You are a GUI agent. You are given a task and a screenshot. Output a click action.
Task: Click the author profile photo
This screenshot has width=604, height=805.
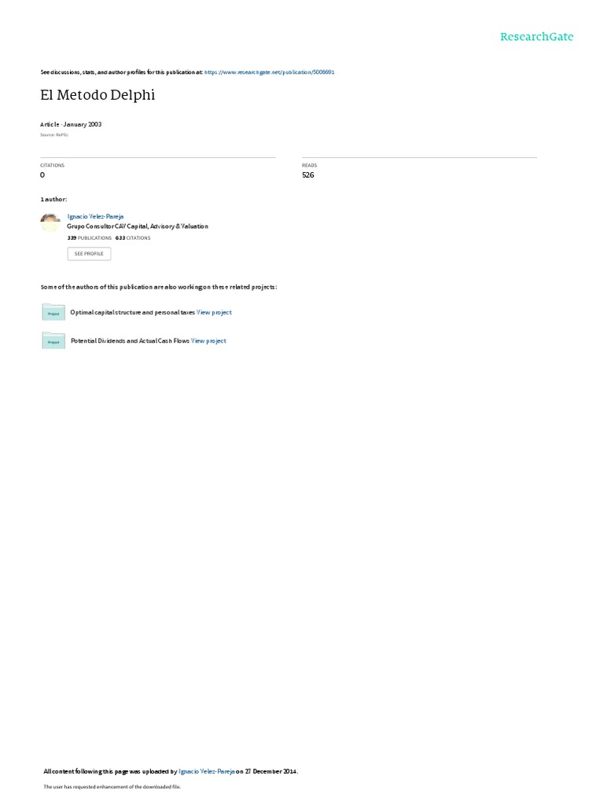(x=50, y=222)
